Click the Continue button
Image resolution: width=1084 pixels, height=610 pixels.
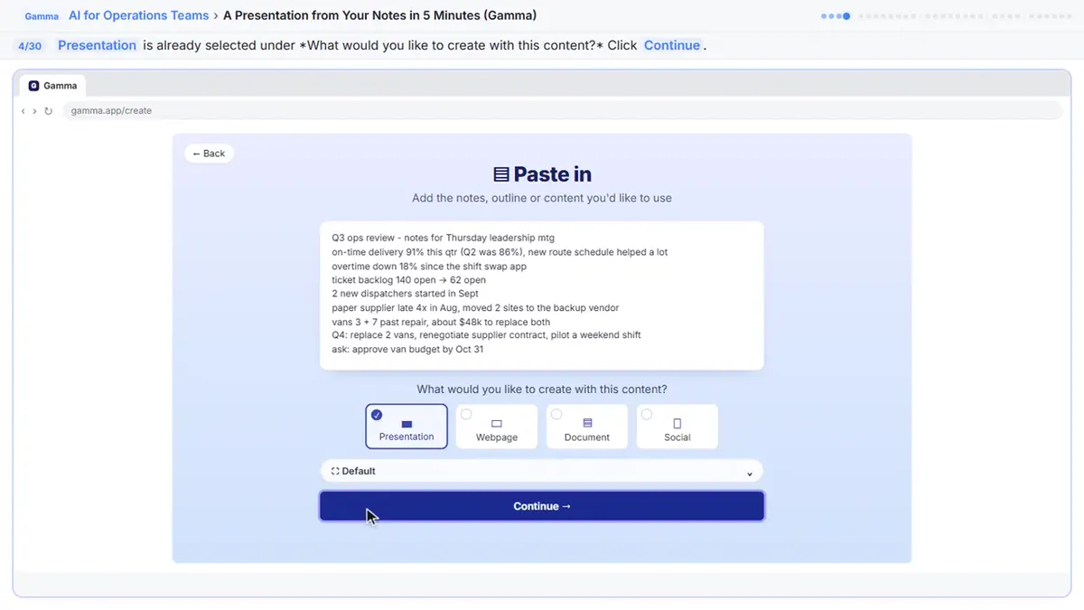tap(542, 506)
